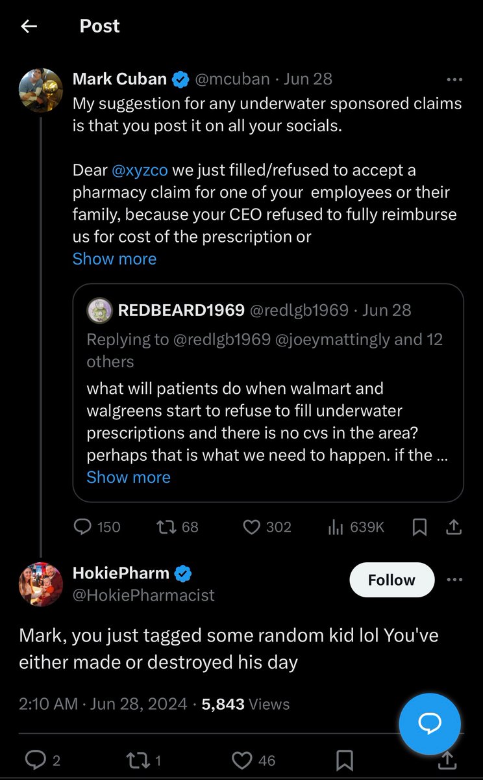Open more options on Mark Cuban's post

click(x=454, y=79)
